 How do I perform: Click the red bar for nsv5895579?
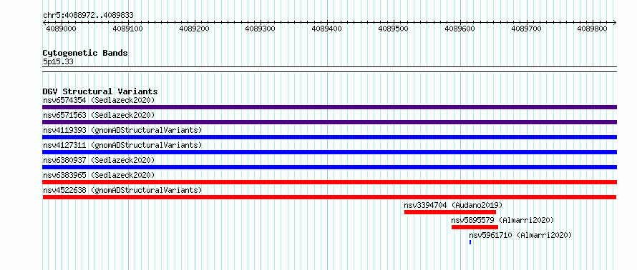point(475,227)
